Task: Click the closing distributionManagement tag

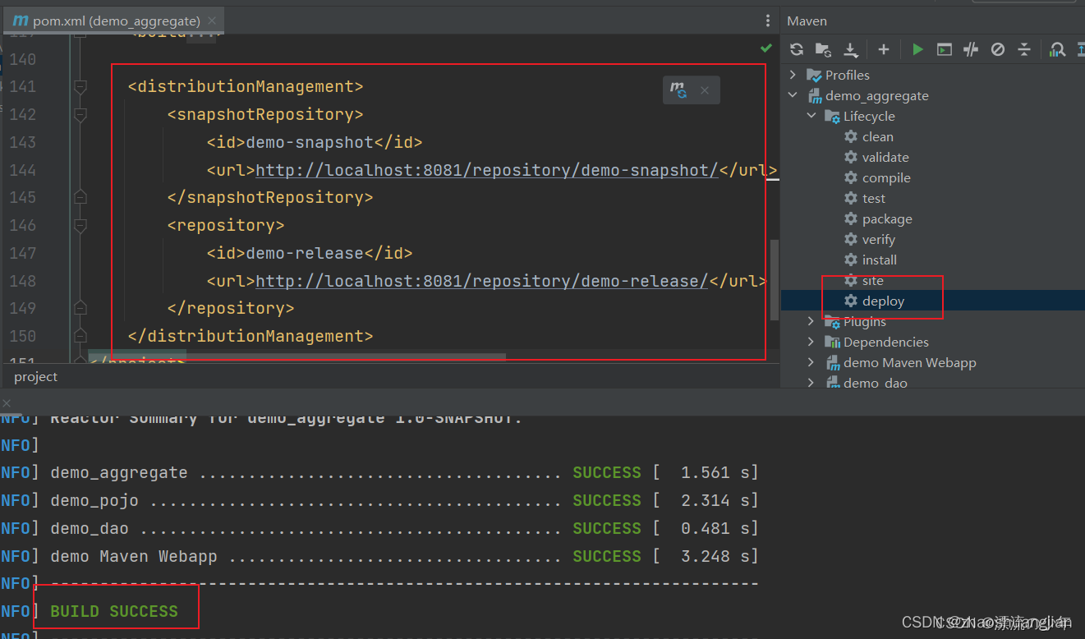Action: [251, 336]
